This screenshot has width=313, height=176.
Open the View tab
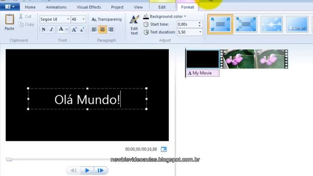point(138,7)
